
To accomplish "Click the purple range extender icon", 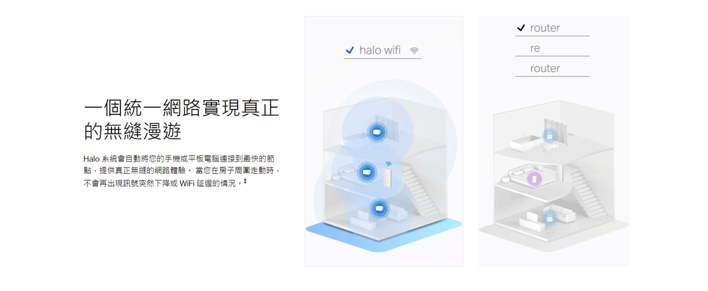I will (535, 178).
